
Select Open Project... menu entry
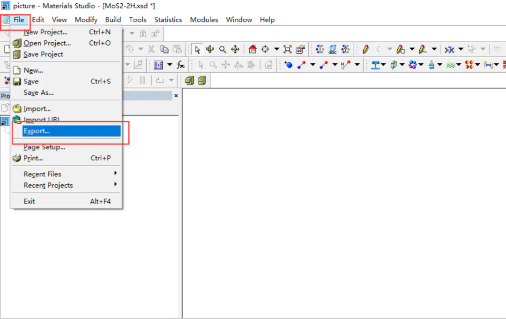click(47, 43)
